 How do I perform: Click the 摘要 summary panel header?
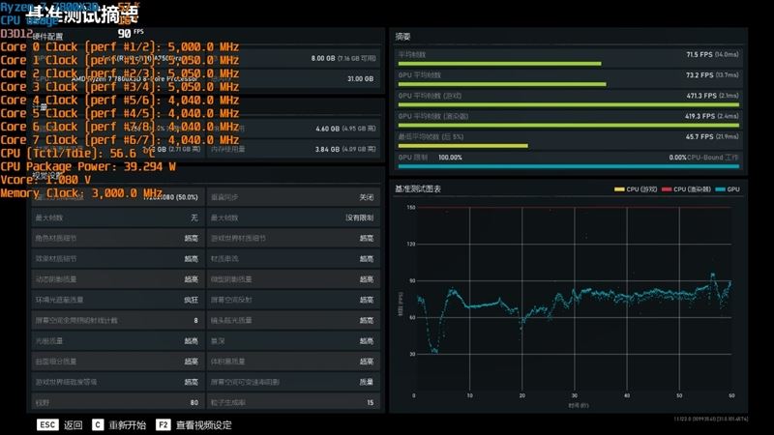point(404,36)
